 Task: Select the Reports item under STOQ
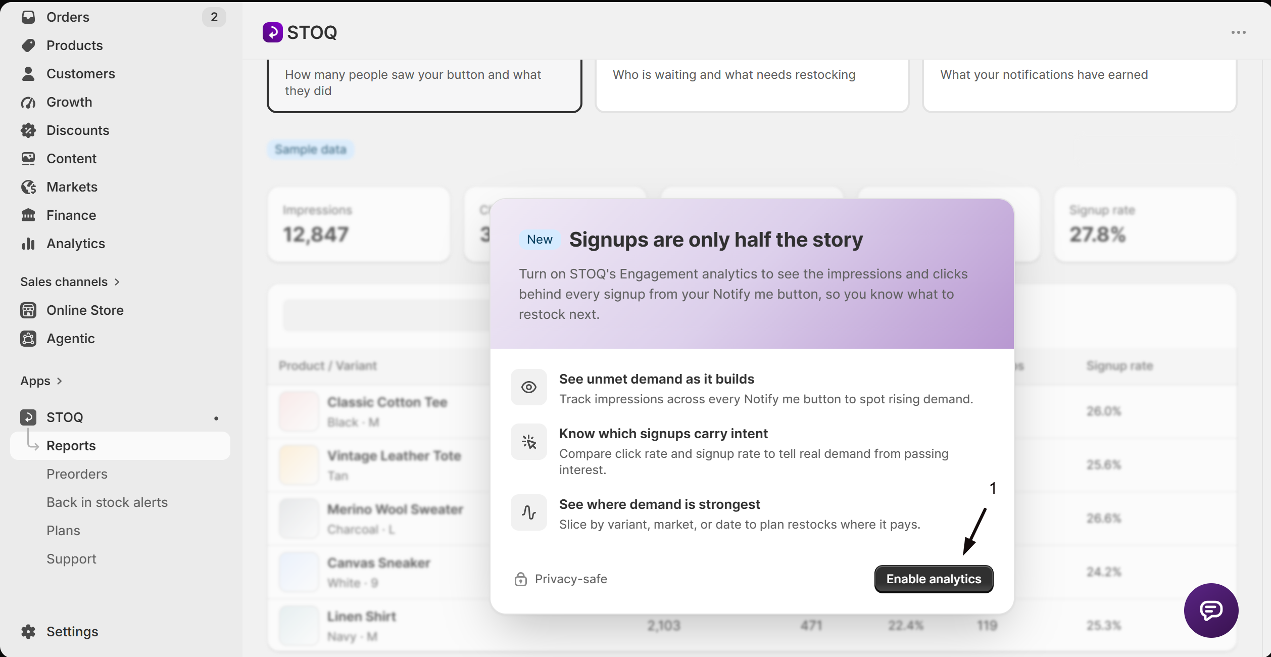pyautogui.click(x=120, y=446)
